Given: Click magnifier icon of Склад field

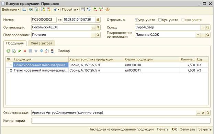Looking at the screenshot, I should (207, 27).
